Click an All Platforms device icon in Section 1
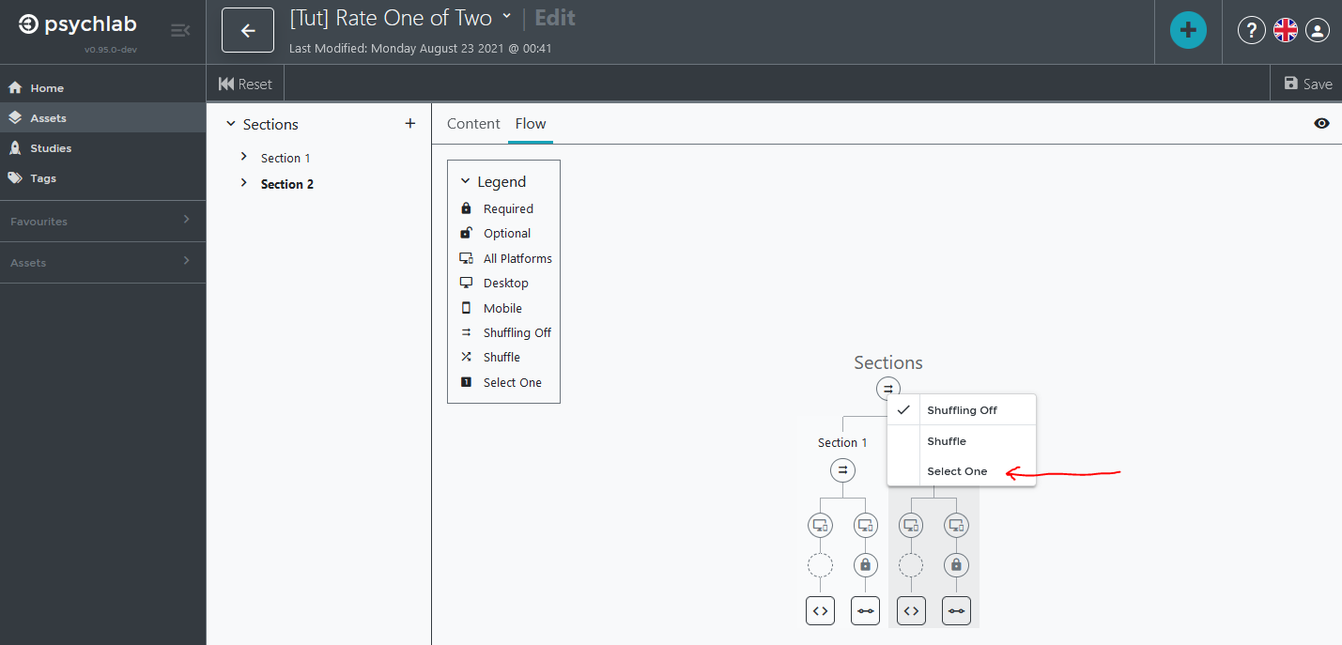The image size is (1342, 645). pyautogui.click(x=820, y=525)
